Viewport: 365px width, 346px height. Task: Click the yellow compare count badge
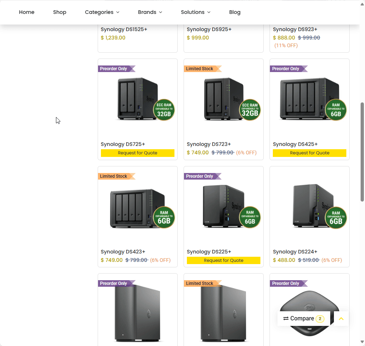[320, 319]
